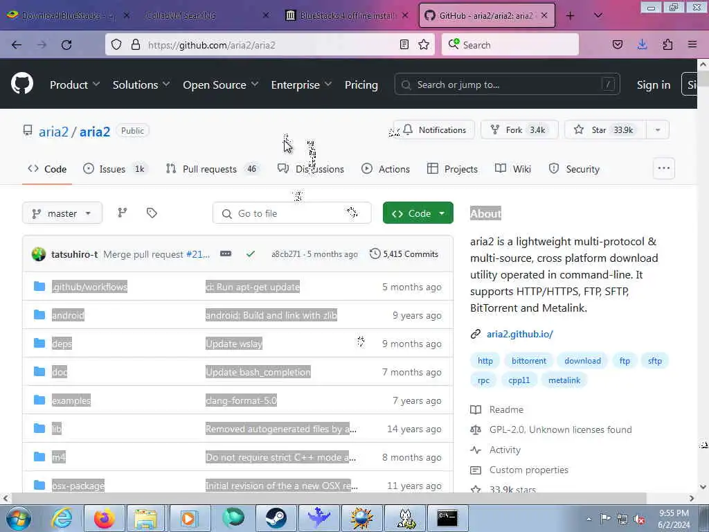The height and width of the screenshot is (532, 709).
Task: Open the Issues tab
Action: [x=114, y=169]
